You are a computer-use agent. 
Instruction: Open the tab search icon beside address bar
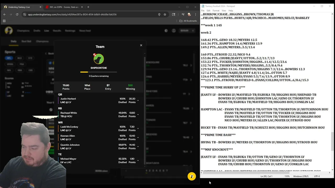point(174,14)
